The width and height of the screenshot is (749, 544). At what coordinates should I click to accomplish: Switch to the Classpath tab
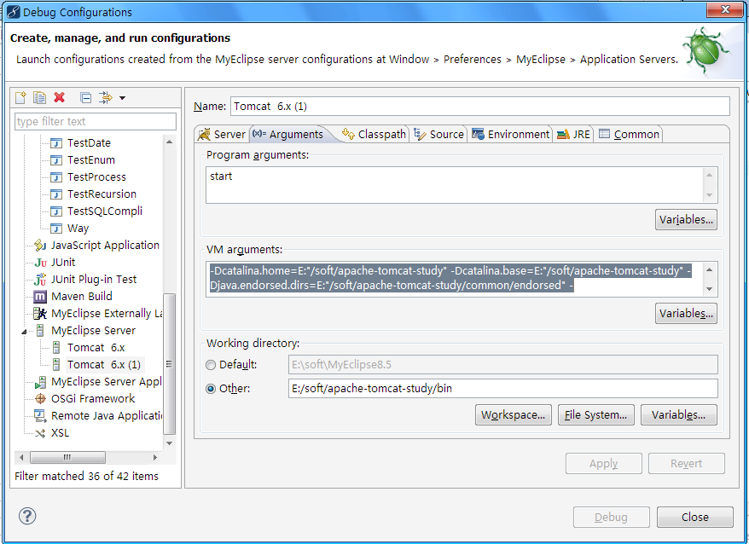tap(374, 134)
